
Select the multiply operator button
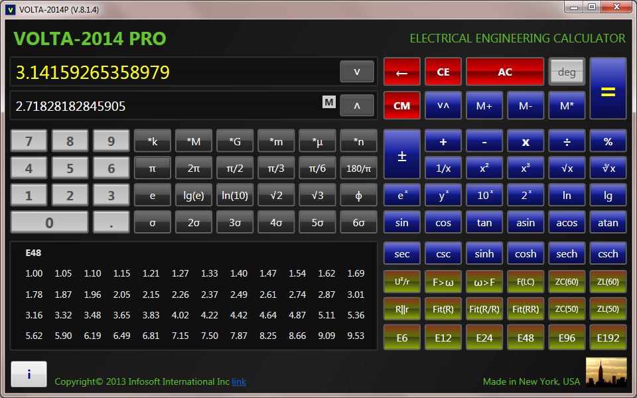pyautogui.click(x=526, y=141)
